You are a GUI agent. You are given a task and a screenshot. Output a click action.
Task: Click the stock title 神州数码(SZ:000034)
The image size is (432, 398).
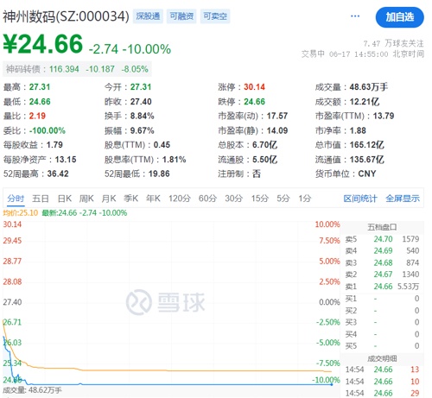pyautogui.click(x=66, y=16)
